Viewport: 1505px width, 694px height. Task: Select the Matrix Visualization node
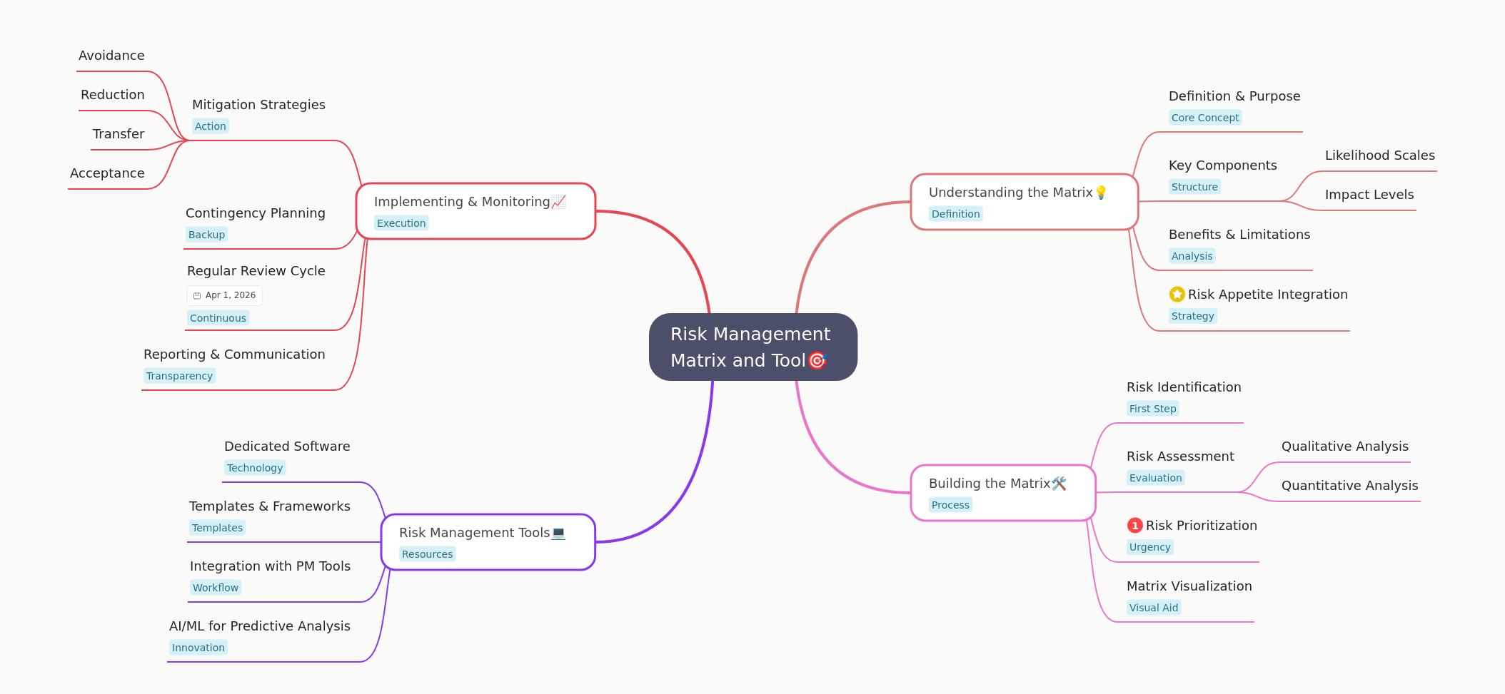point(1189,586)
